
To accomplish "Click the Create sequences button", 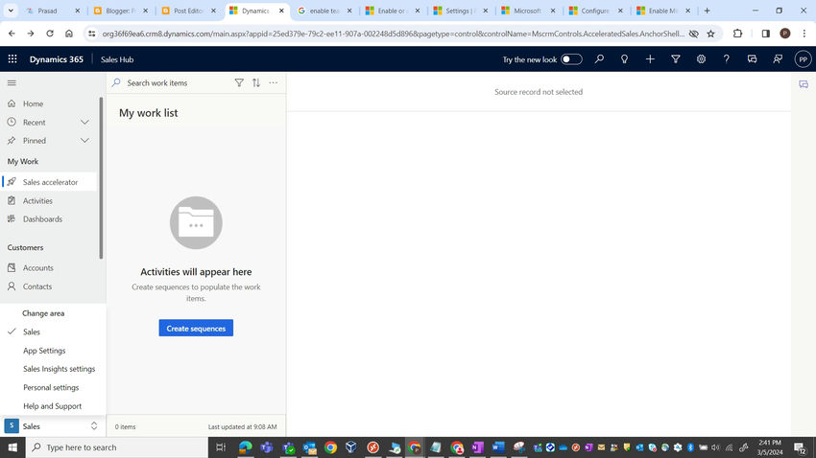I will pyautogui.click(x=196, y=329).
